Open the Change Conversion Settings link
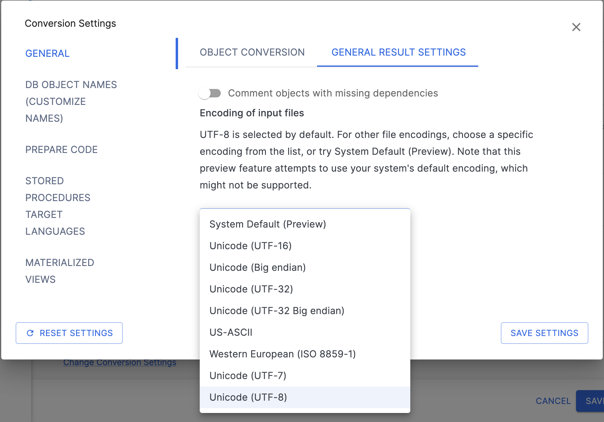The image size is (604, 422). [120, 362]
